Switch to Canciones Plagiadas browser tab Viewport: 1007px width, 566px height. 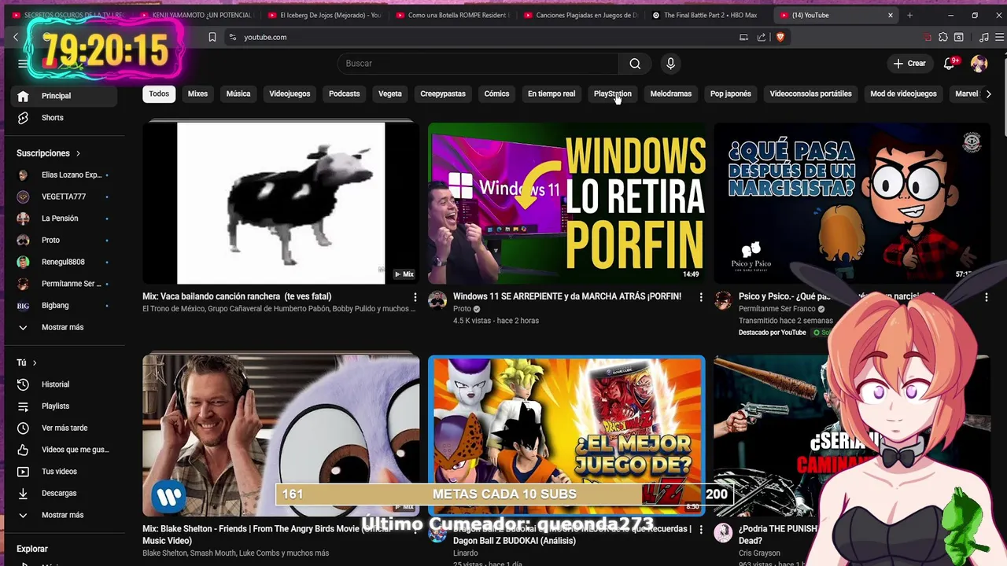click(x=580, y=15)
